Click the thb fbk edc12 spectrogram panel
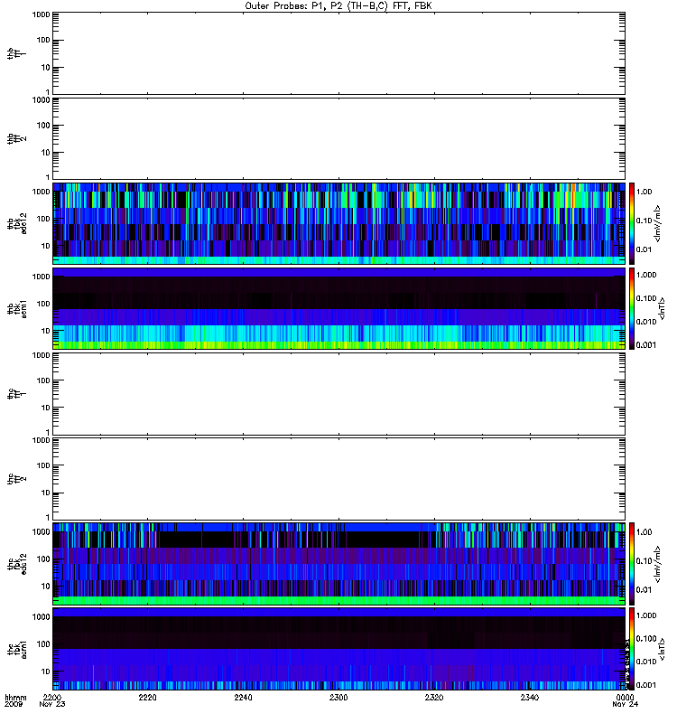 tap(338, 223)
